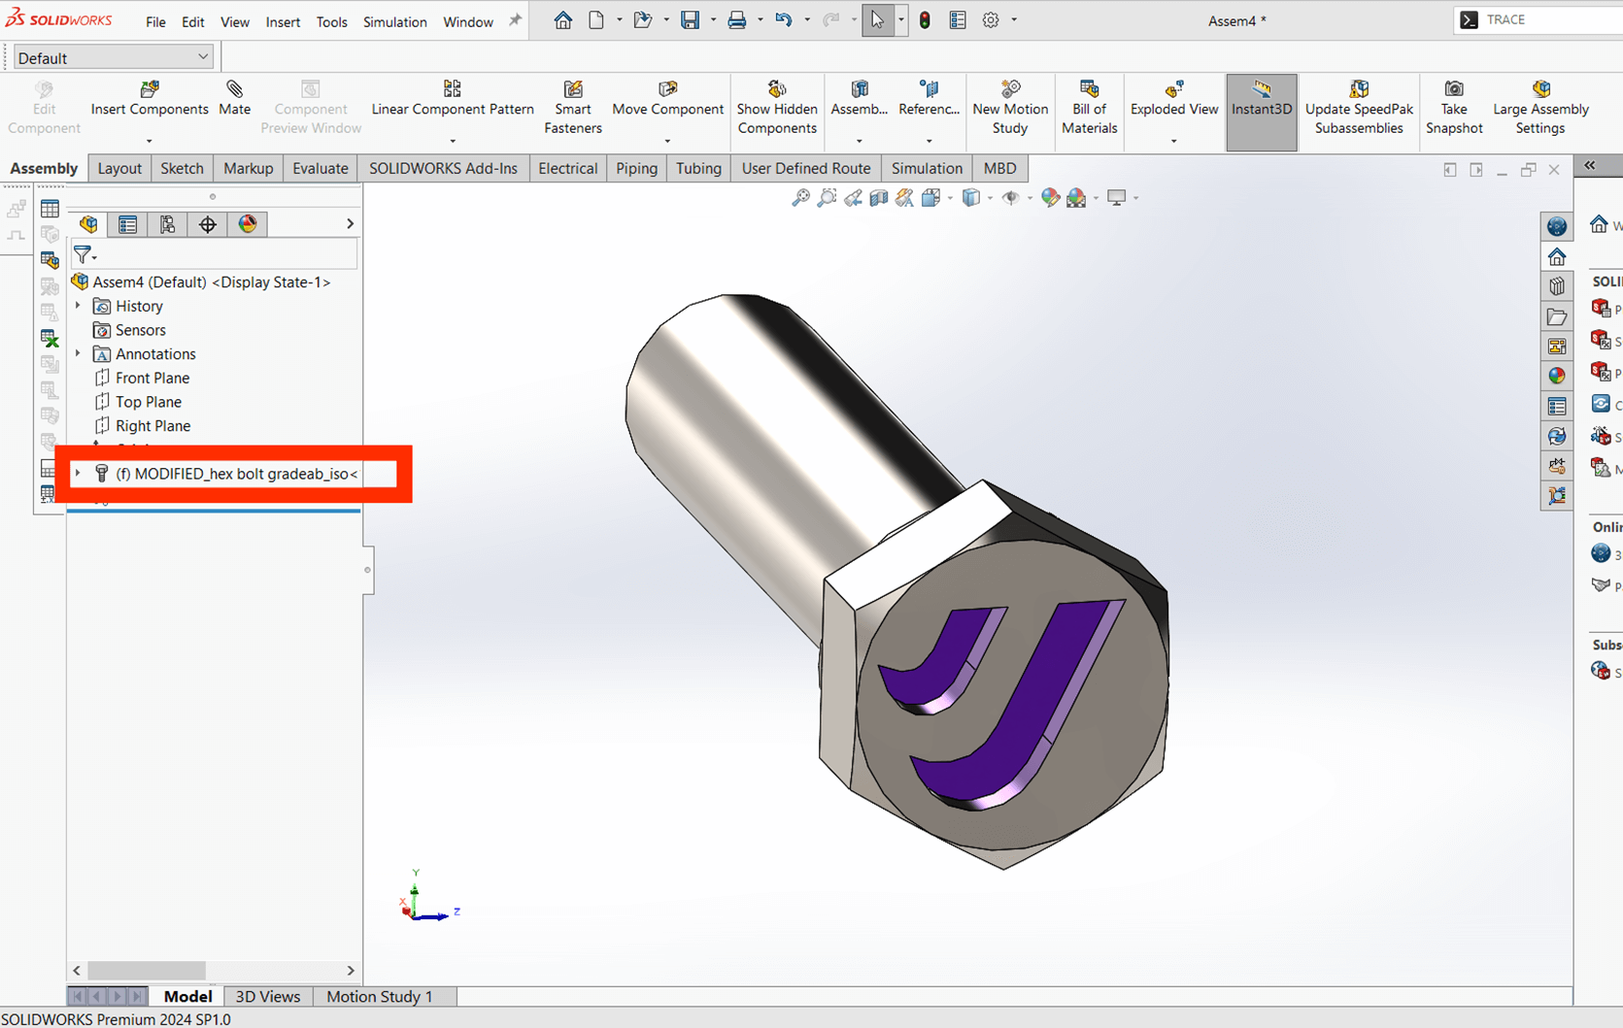Toggle the rebuild traffic light icon
The image size is (1623, 1028).
click(x=925, y=20)
